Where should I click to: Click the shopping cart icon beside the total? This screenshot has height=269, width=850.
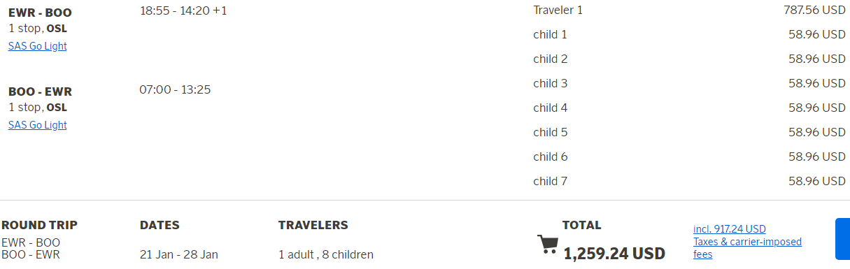(x=547, y=245)
